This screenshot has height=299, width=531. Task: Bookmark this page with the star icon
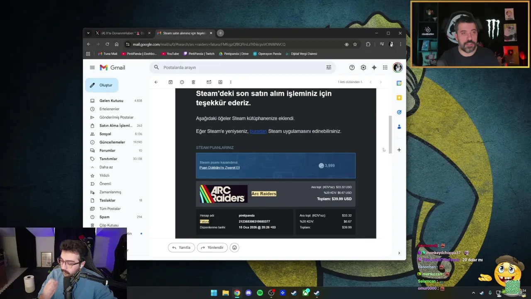click(x=355, y=44)
